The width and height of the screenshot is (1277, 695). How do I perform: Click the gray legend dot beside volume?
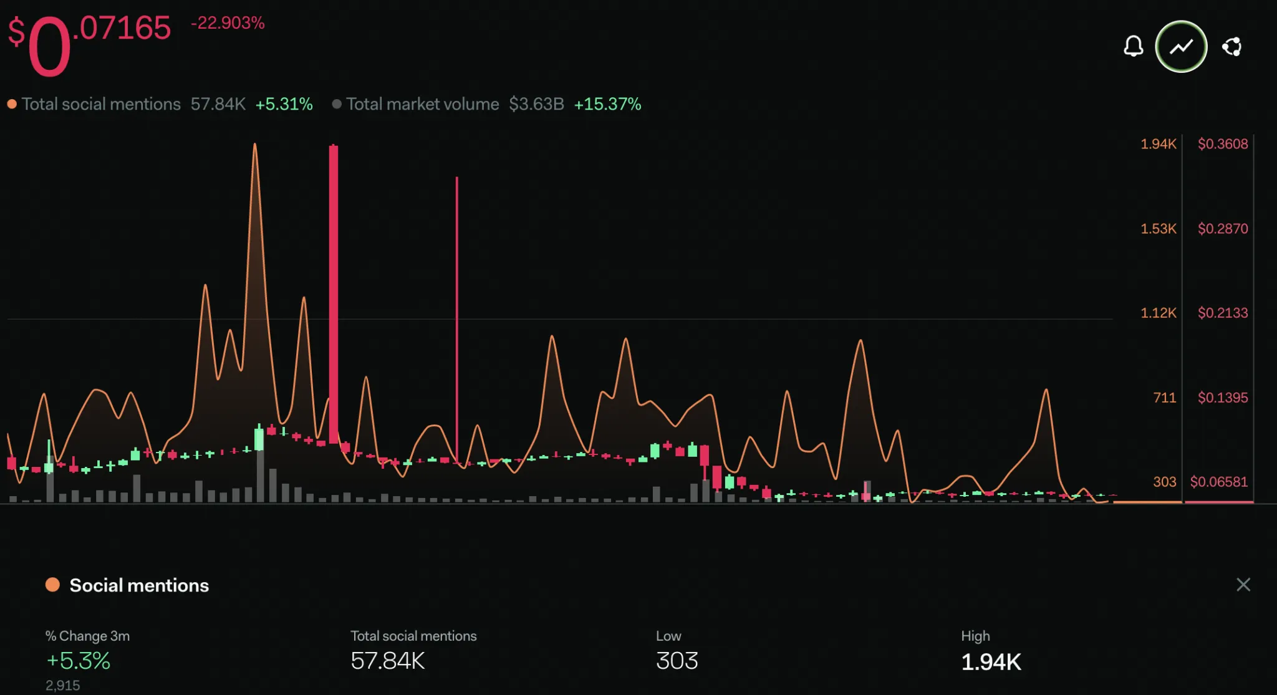pos(337,104)
